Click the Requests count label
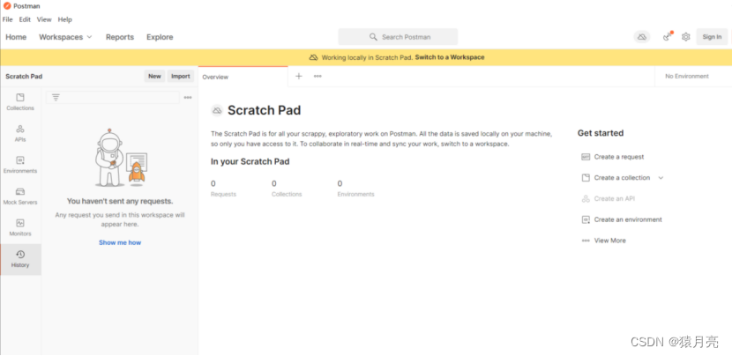The image size is (732, 356). pos(223,194)
